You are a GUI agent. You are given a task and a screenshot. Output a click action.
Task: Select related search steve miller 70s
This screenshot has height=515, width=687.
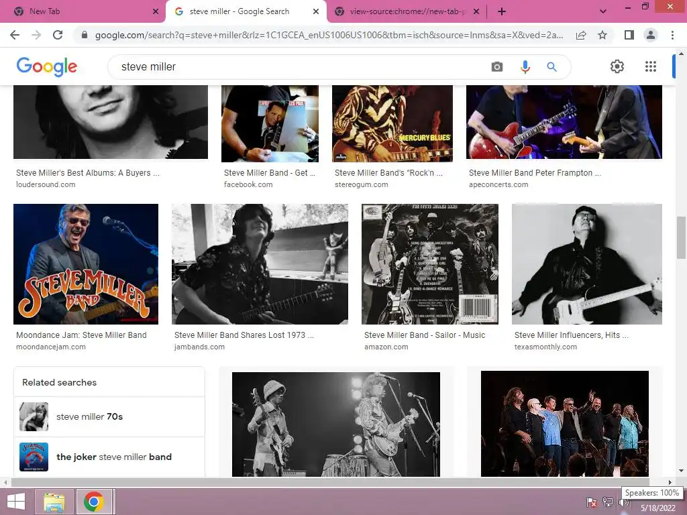coord(109,417)
